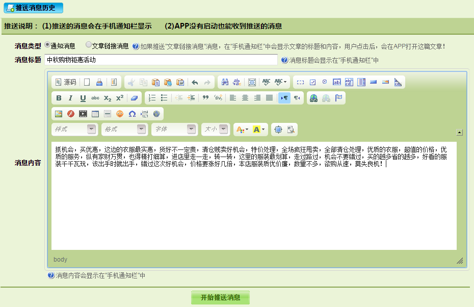This screenshot has width=474, height=307.
Task: Insert a checkbox form element
Action: [312, 82]
